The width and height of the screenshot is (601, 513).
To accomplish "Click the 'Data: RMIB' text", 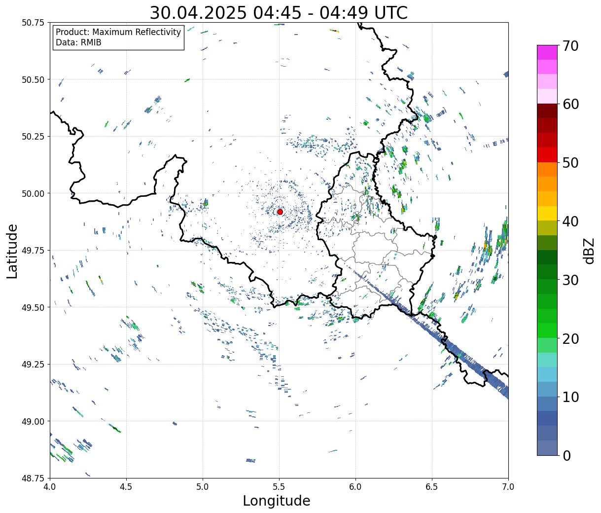I will pyautogui.click(x=78, y=42).
